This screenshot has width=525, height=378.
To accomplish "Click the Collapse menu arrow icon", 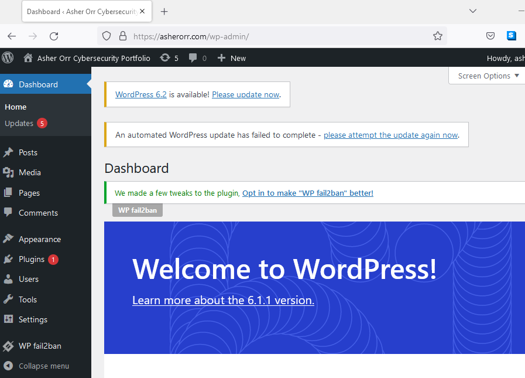I will pos(8,366).
